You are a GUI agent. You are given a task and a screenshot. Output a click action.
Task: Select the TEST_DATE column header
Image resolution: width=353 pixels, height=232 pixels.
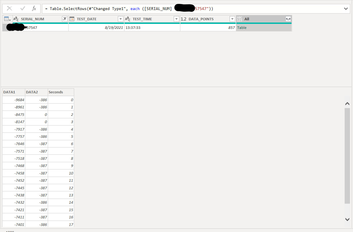pyautogui.click(x=96, y=19)
